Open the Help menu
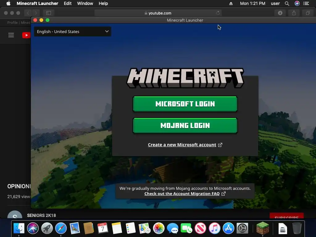The height and width of the screenshot is (237, 316). tap(103, 3)
